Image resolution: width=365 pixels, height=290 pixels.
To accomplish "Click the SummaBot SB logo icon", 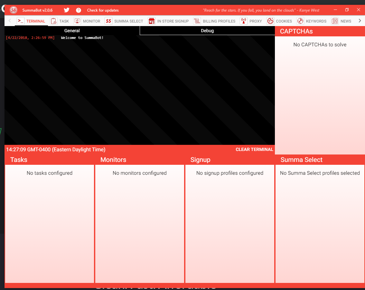I will click(x=14, y=10).
